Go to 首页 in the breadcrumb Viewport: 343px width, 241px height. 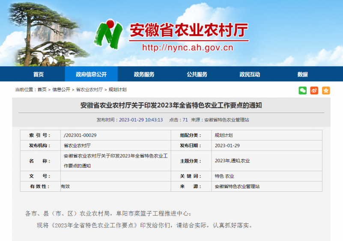pos(42,89)
